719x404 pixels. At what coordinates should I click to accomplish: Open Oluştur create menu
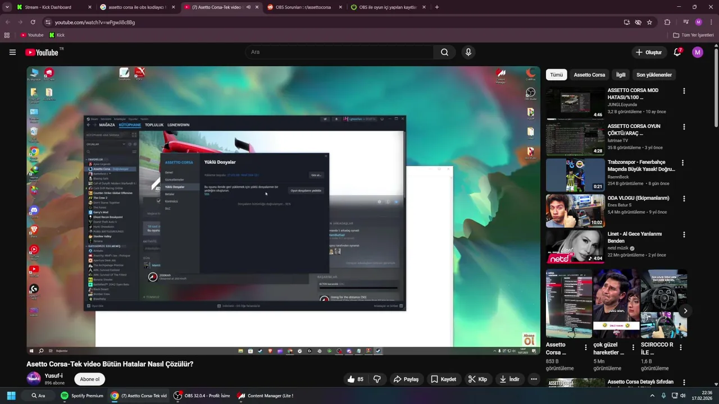[648, 52]
